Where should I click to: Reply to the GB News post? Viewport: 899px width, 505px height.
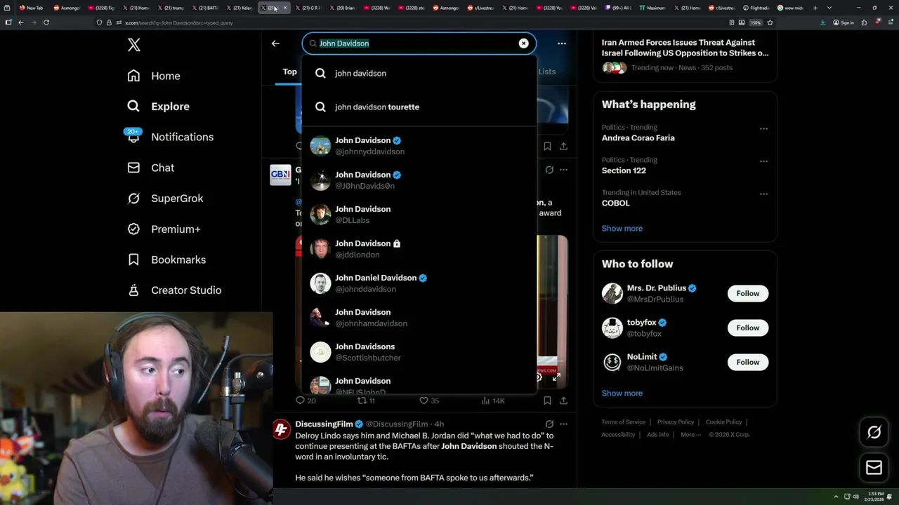click(x=306, y=400)
